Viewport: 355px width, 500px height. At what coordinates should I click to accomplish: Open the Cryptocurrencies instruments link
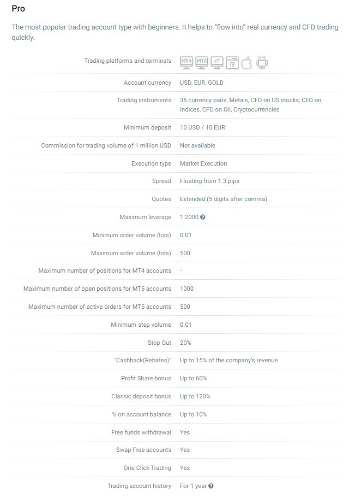256,109
